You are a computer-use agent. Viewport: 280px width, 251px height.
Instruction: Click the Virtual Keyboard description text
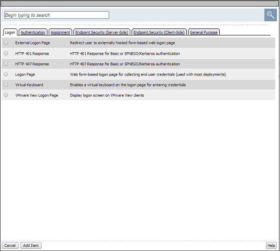[128, 85]
